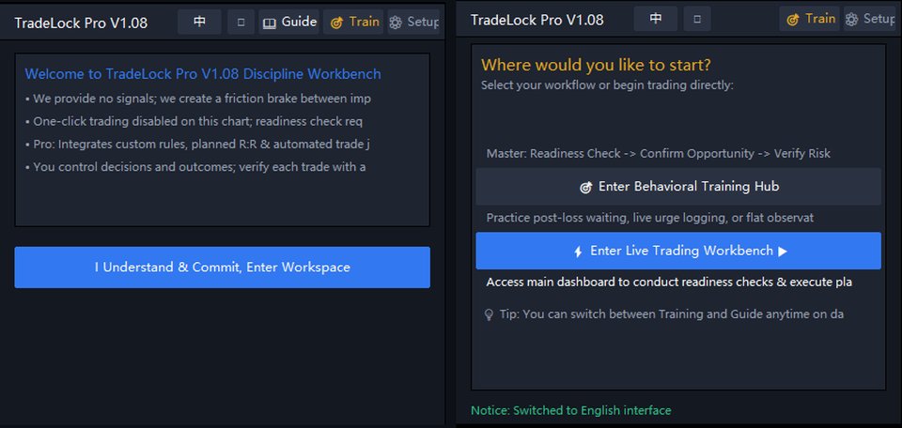Click the 'Access main dashboard' description text
Screen dimensions: 902x428
click(669, 283)
